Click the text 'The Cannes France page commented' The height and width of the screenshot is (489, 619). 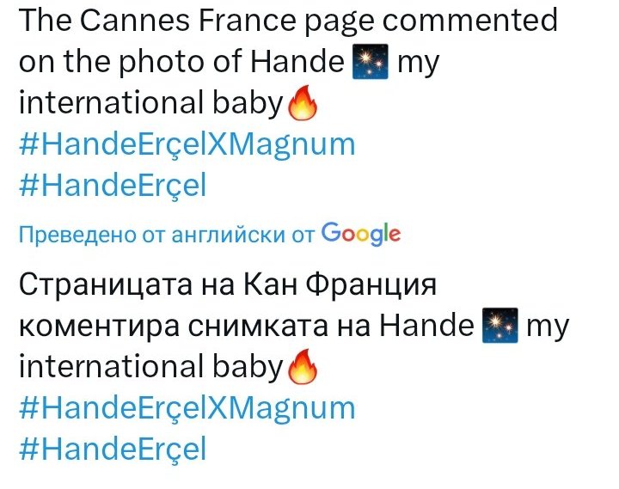[288, 21]
